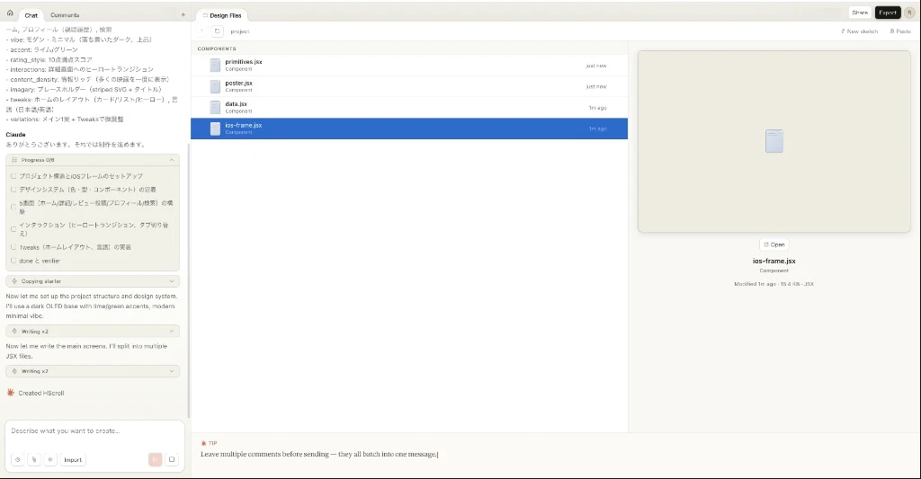Click the first composer tool icon
921x479 pixels.
click(x=18, y=459)
